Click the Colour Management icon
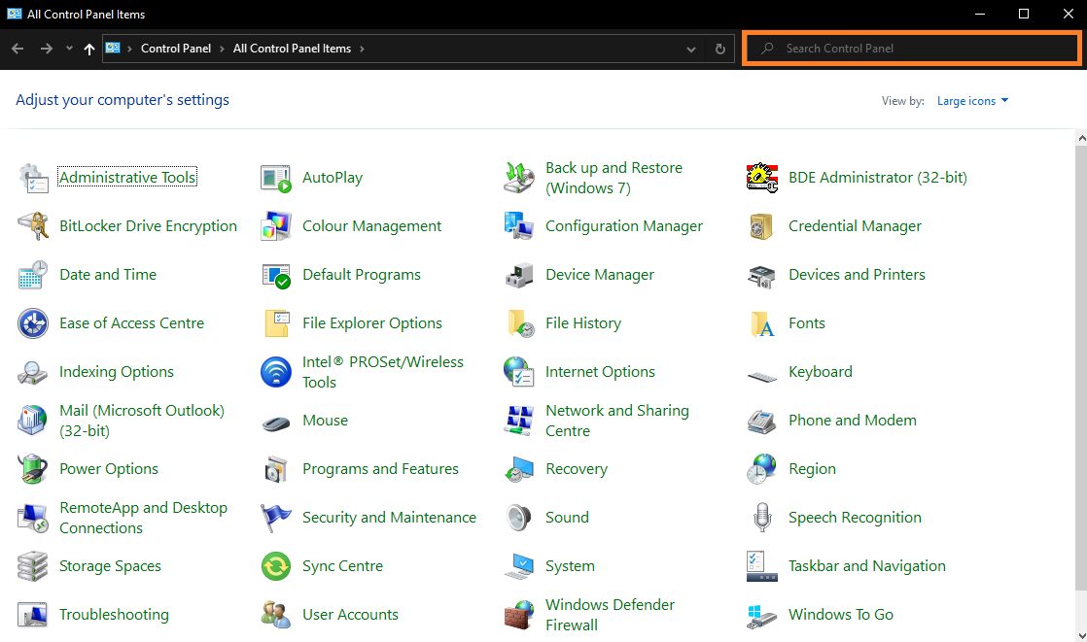 [x=276, y=226]
